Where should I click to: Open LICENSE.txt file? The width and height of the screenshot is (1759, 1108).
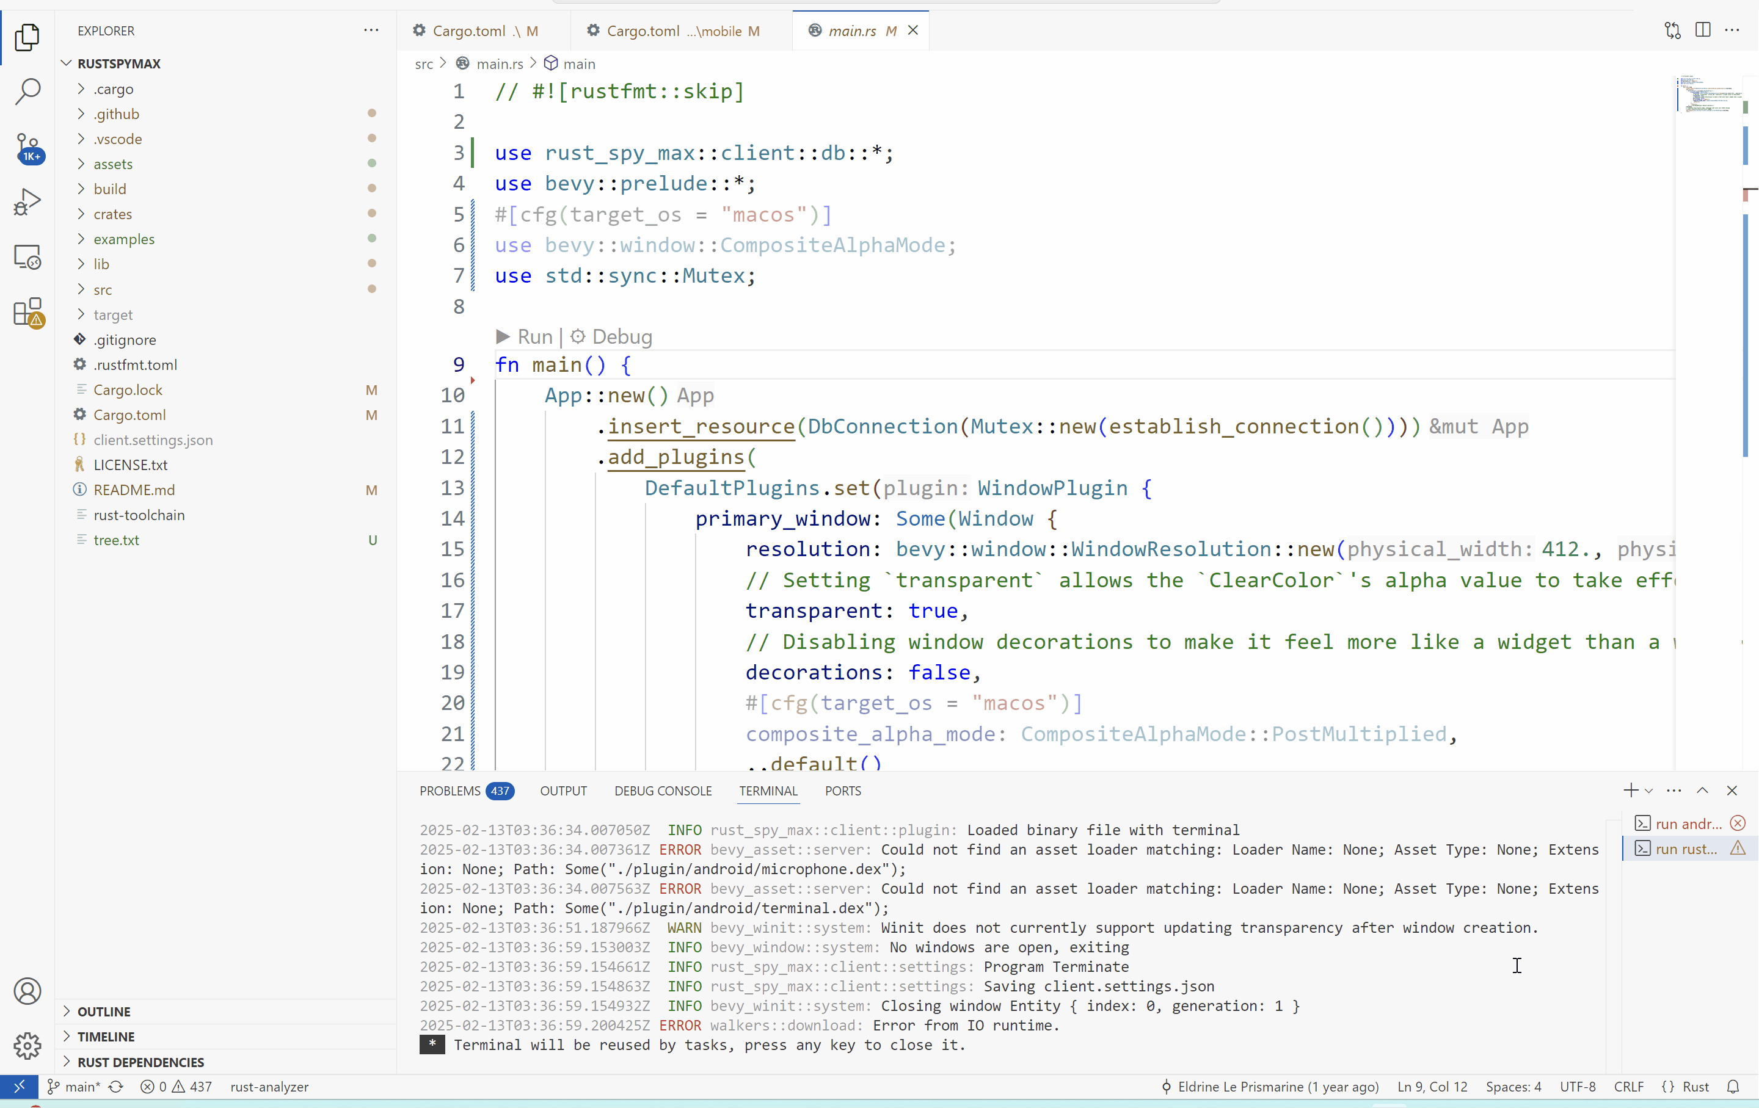click(227, 464)
